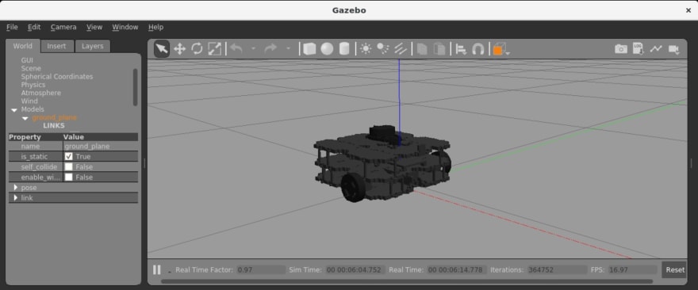The width and height of the screenshot is (698, 290).
Task: Choose the selection mode arrow tool
Action: coord(162,48)
